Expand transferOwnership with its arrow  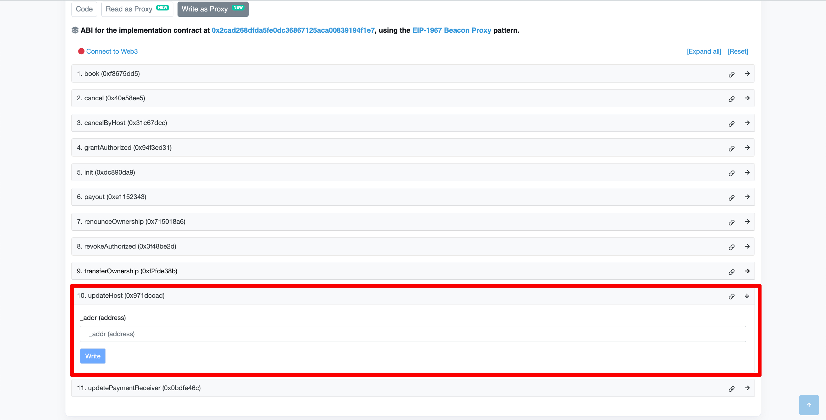pyautogui.click(x=747, y=271)
